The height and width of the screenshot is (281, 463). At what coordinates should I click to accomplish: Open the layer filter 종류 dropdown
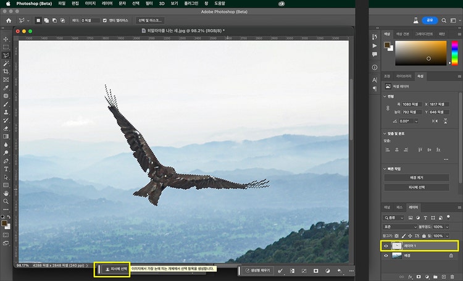[394, 217]
